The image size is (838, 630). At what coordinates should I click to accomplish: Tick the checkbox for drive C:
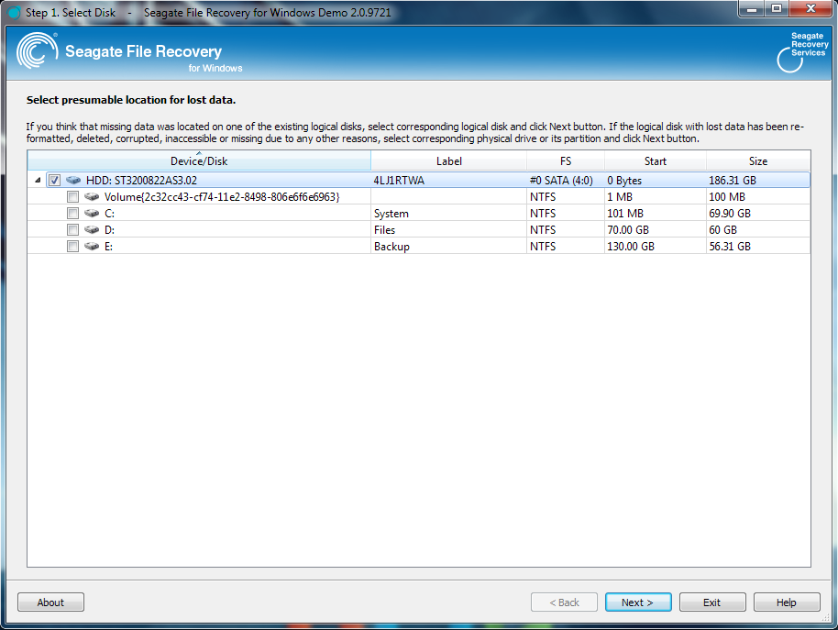(x=72, y=214)
